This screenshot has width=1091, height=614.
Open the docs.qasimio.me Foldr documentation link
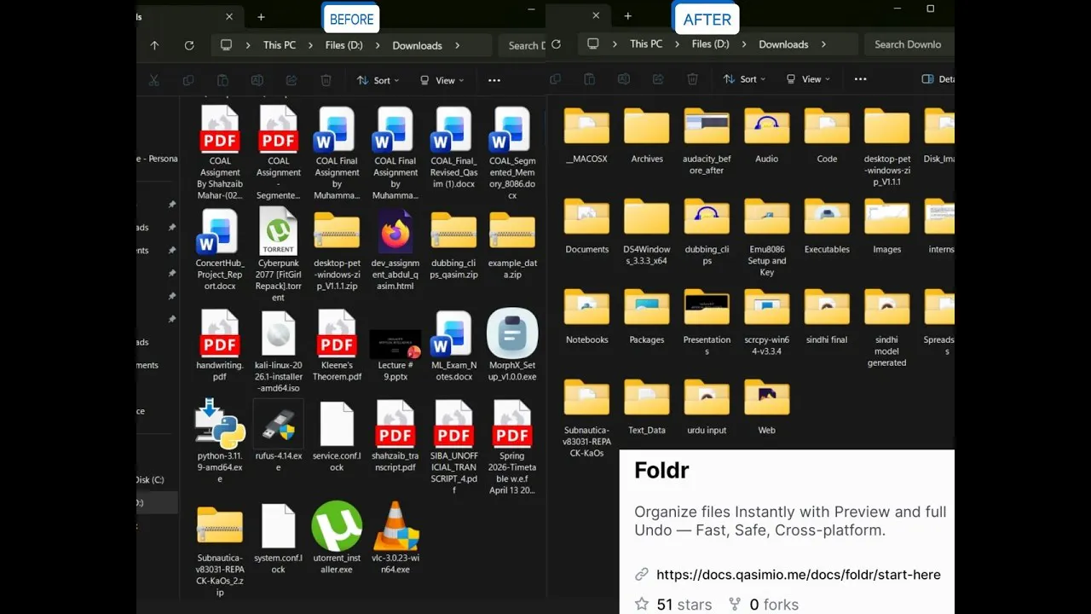(x=799, y=575)
